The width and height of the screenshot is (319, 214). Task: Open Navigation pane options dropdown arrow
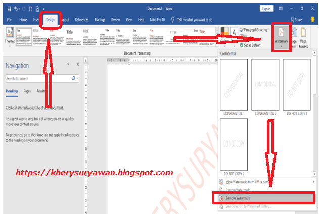(68, 64)
